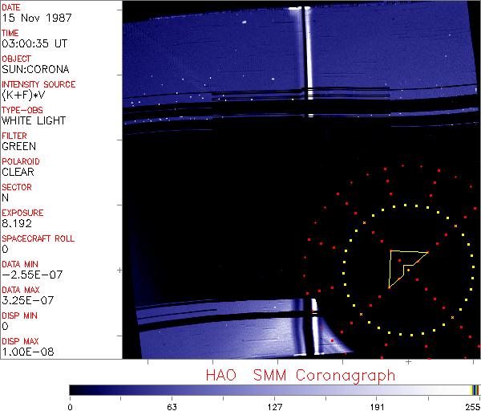Click the red dot inside the yellow polygon
Viewport: 481px width, 411px height.
400,261
